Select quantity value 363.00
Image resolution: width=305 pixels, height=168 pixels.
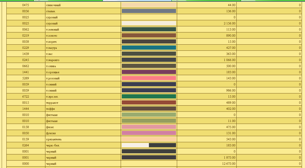tap(231, 54)
